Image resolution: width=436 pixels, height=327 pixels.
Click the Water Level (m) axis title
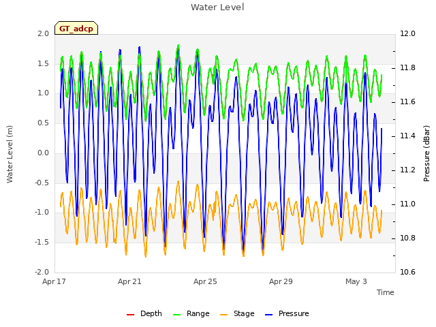[x=10, y=154]
